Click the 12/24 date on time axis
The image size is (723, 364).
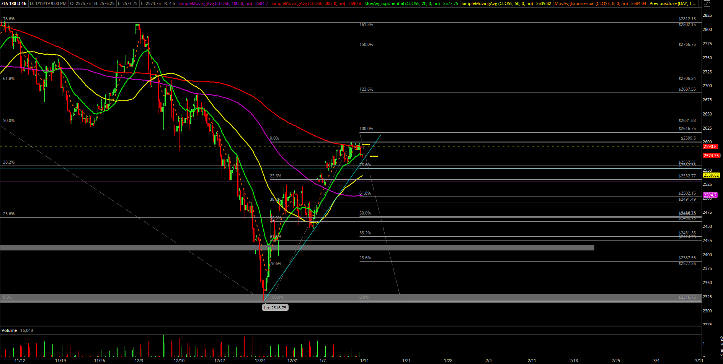tap(260, 361)
